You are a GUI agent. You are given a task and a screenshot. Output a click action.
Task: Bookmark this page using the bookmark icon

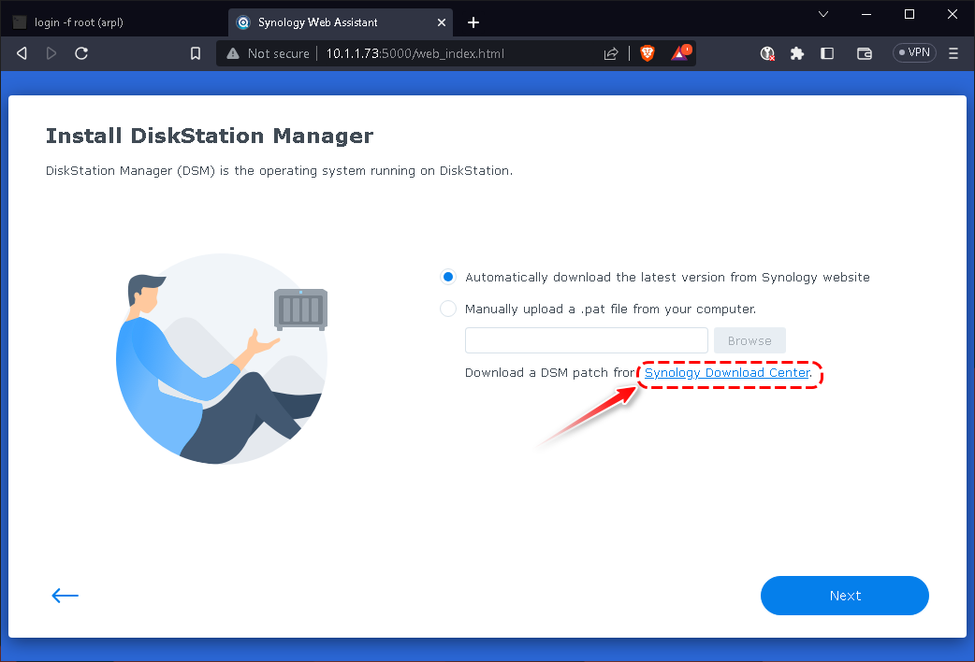coord(196,53)
